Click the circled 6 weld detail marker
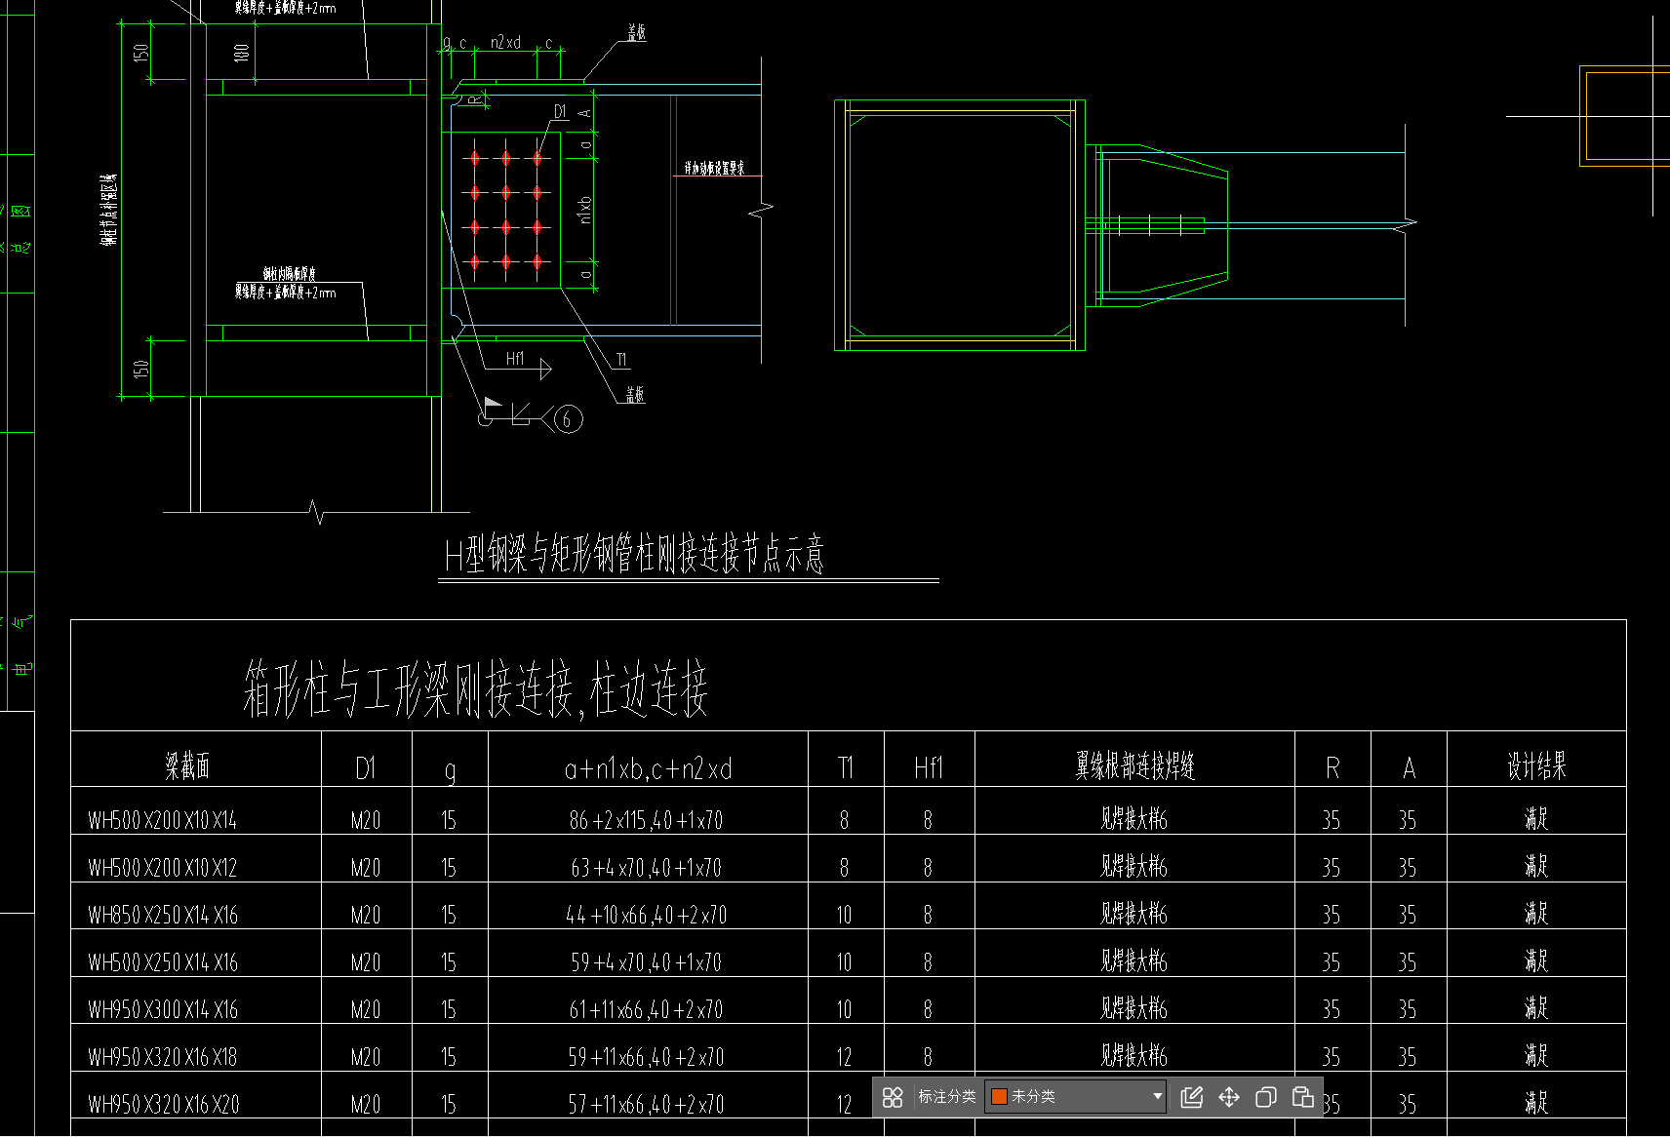 [568, 419]
